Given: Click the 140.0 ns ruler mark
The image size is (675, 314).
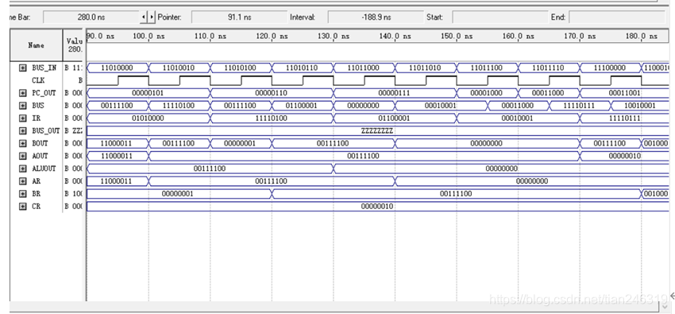Looking at the screenshot, I should 395,37.
